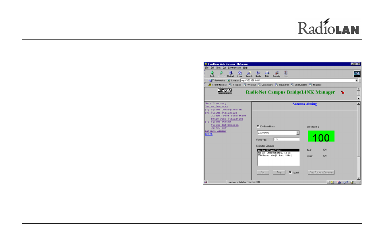Reload the page from the toolbar
The image size is (384, 249).
pos(231,74)
